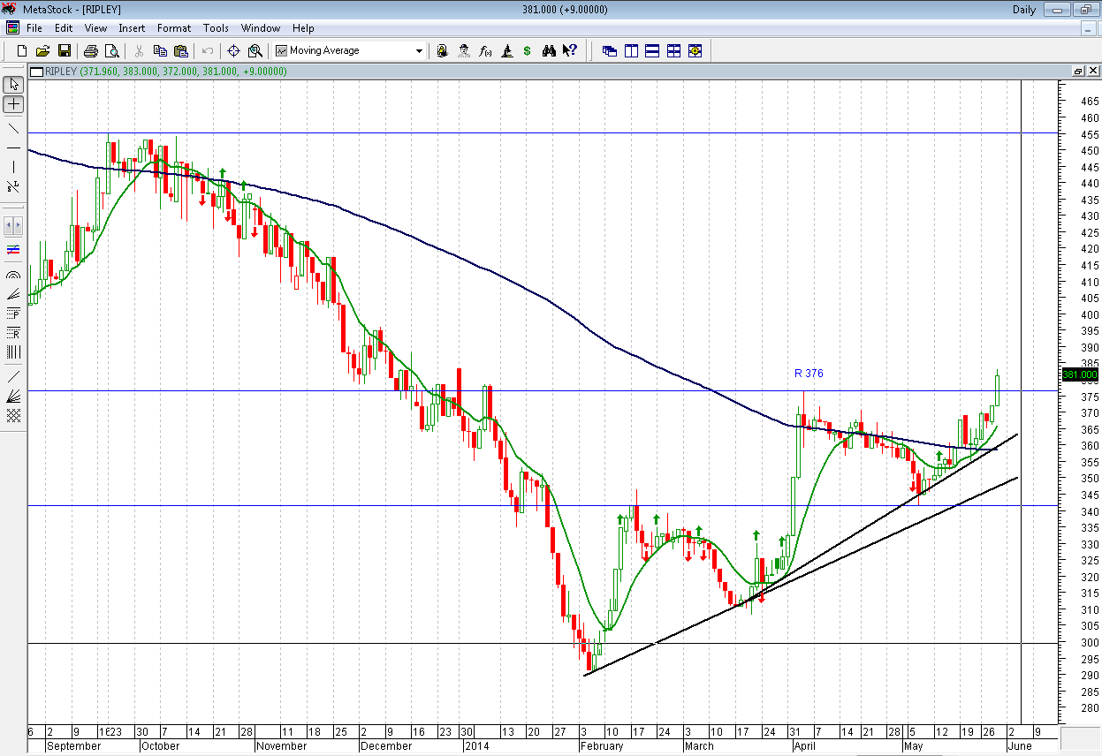Select the Fibonacci retracement R tool
This screenshot has height=756, width=1102.
click(x=13, y=333)
